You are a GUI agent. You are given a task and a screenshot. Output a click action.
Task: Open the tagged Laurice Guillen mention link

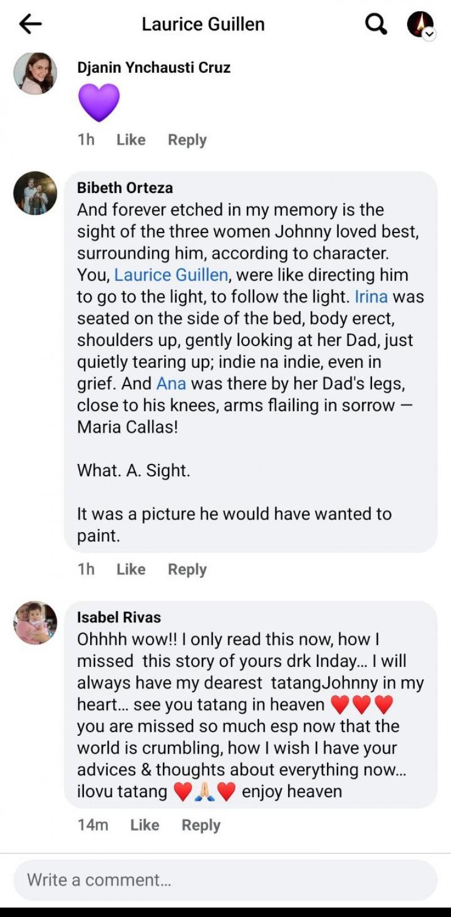(x=171, y=275)
